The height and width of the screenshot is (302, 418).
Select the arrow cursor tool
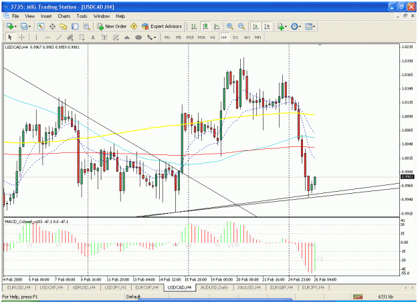click(10, 37)
